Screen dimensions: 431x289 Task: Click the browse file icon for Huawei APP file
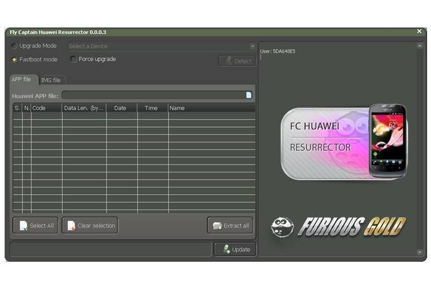click(249, 95)
